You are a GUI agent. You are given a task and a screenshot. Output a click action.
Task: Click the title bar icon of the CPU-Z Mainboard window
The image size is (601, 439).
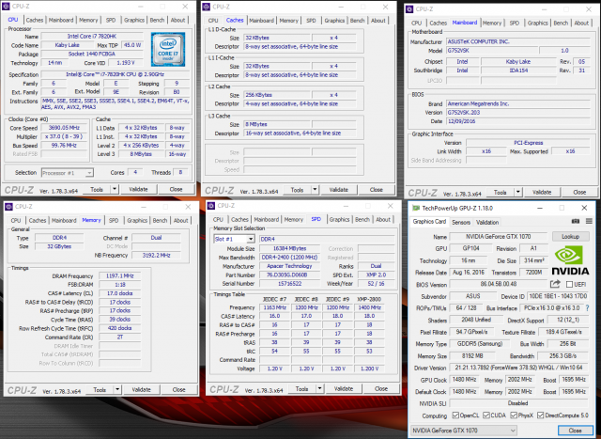tap(410, 7)
